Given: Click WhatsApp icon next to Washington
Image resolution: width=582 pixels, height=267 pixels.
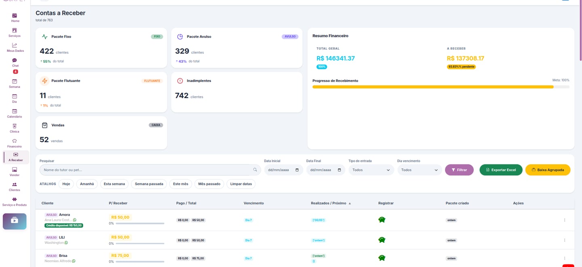Looking at the screenshot, I should click(x=66, y=243).
